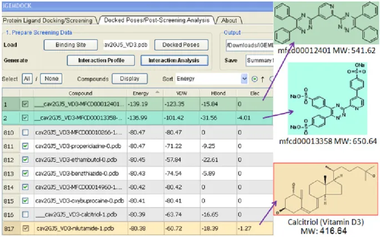Viewport: 380px width, 237px height.
Task: Click the Energy column sort arrow
Action: click(x=158, y=92)
